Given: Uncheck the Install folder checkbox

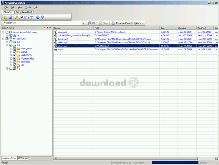Looking at the screenshot, I should (x=15, y=52).
